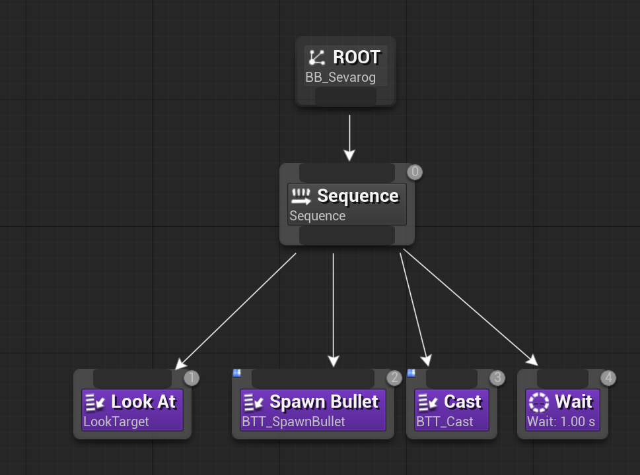Click the Spawn Bullet node's task icon

click(x=254, y=402)
